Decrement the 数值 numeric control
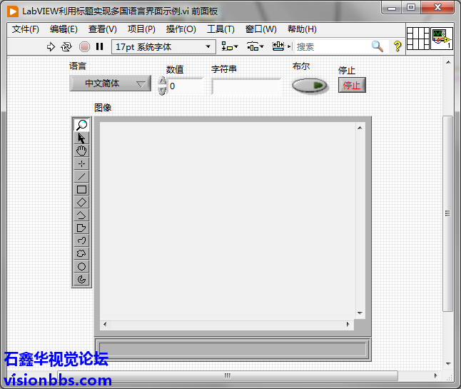The image size is (461, 389). (x=162, y=91)
